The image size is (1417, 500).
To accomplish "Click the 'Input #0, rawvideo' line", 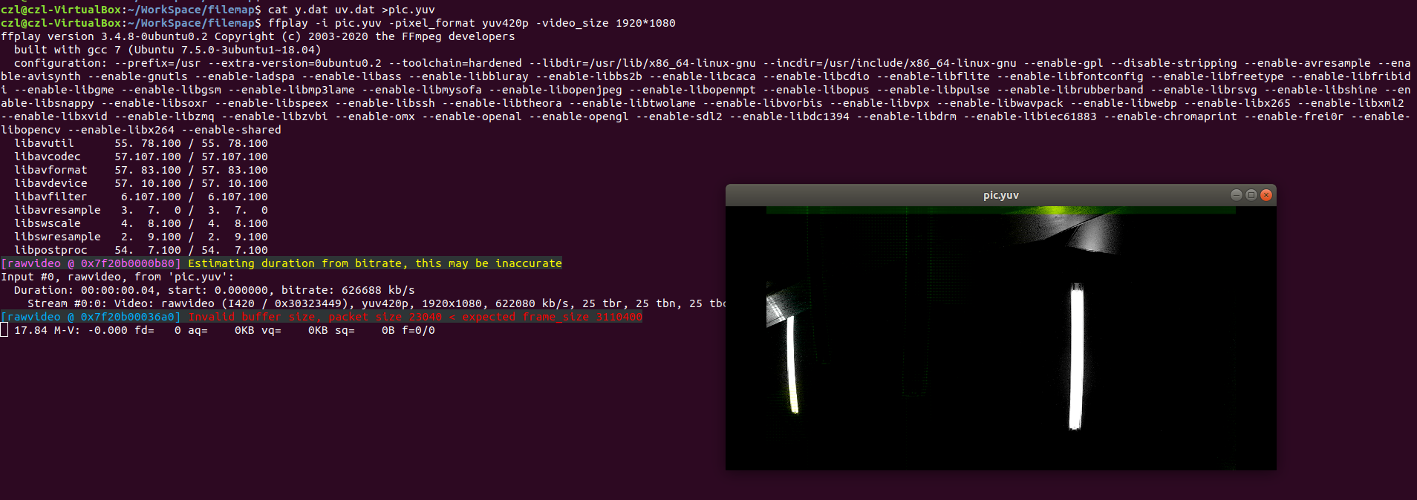I will (x=117, y=277).
